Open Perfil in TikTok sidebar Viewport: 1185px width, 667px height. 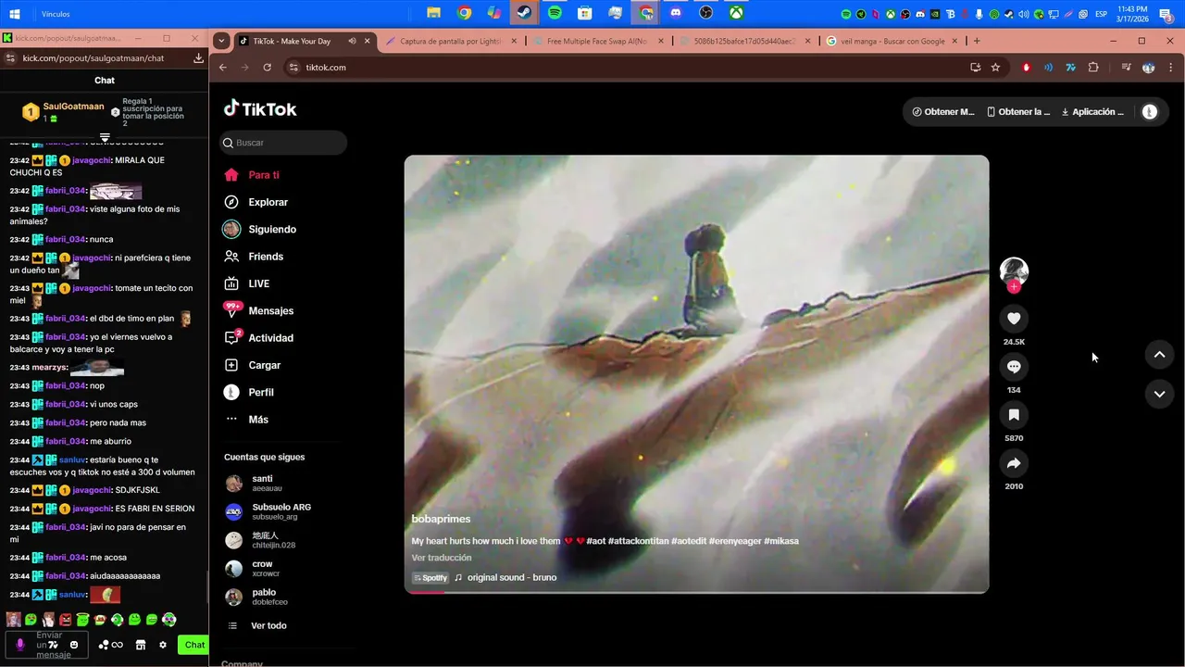pos(249,392)
